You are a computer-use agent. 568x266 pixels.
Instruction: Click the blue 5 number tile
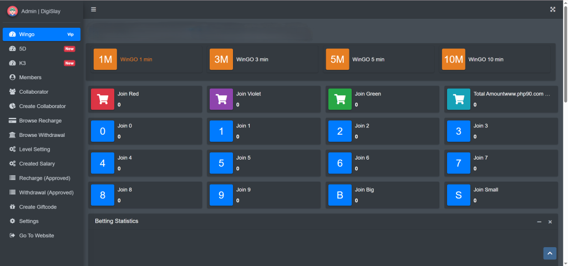(x=221, y=163)
